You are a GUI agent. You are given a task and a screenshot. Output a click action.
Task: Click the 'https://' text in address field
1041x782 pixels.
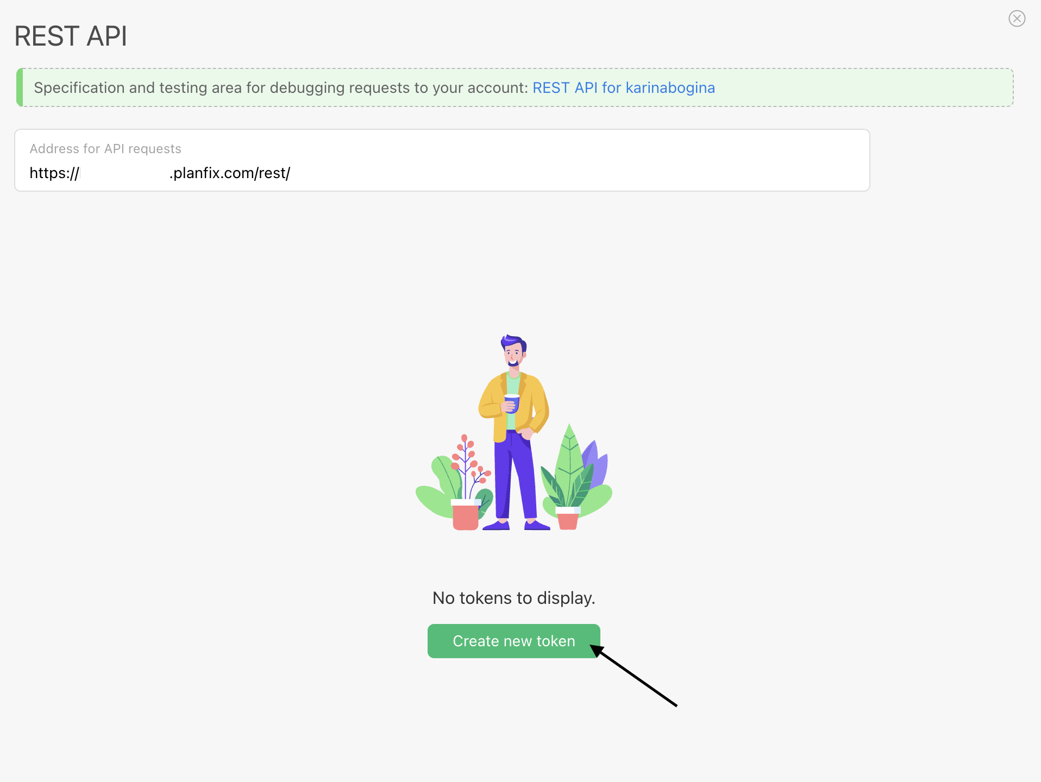pyautogui.click(x=54, y=173)
